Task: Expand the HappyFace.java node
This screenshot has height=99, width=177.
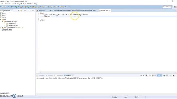Action: 5,26
